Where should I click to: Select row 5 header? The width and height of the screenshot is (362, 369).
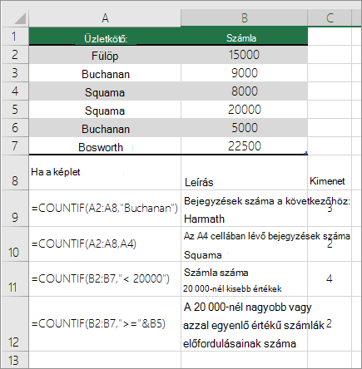click(x=15, y=110)
